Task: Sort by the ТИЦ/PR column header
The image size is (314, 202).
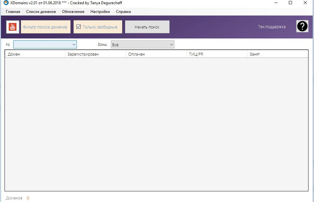Action: coord(217,54)
